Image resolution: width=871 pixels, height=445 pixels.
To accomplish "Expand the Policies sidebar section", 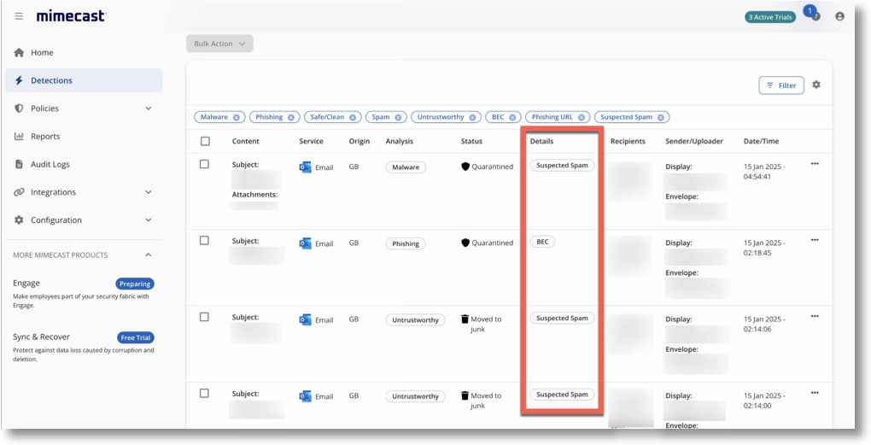I will pyautogui.click(x=148, y=108).
